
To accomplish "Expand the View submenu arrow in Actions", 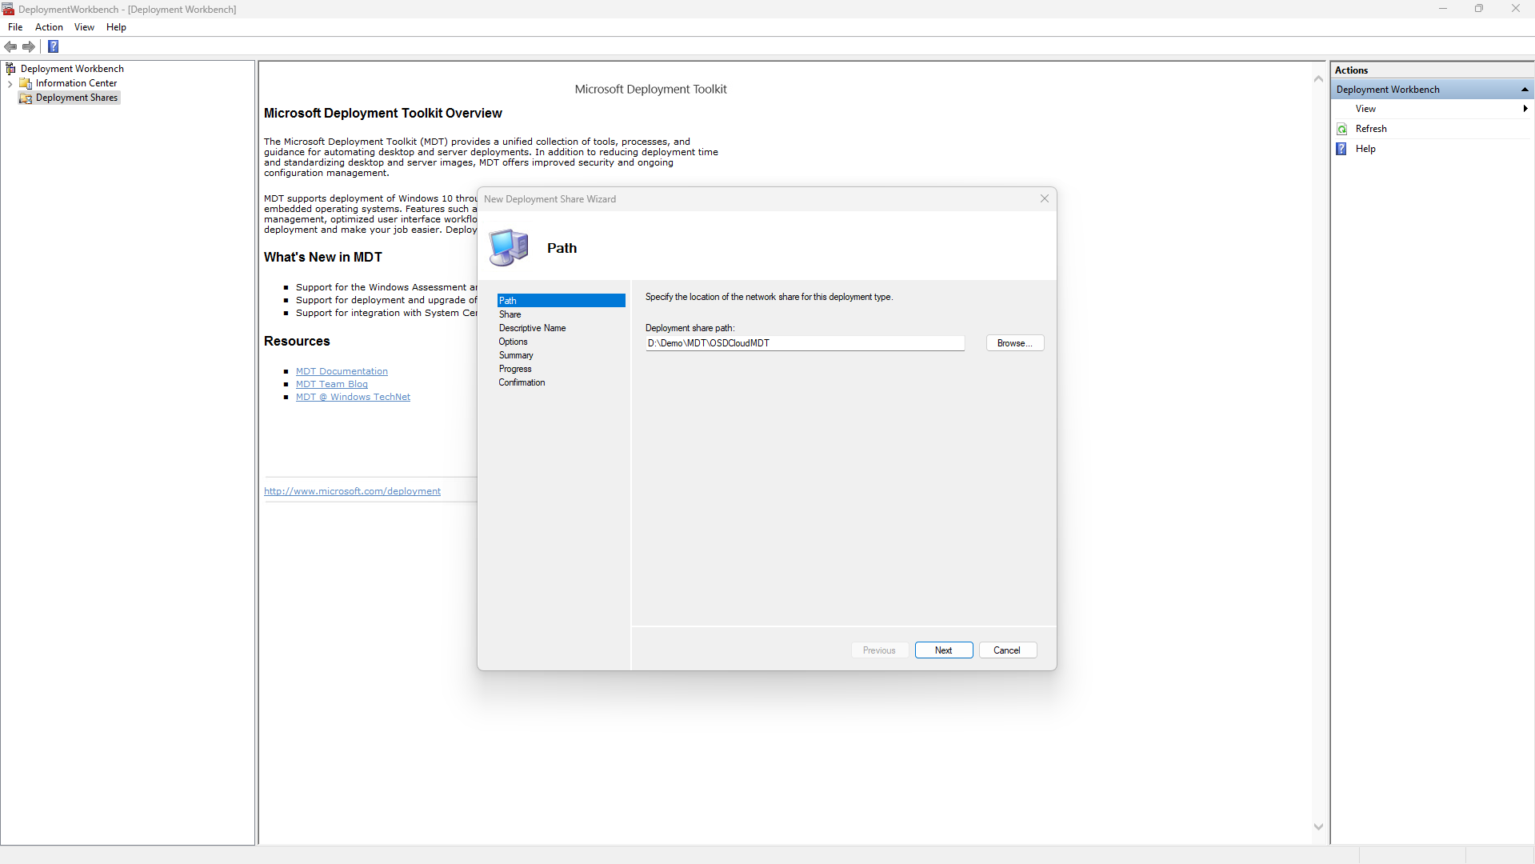I will pos(1525,109).
